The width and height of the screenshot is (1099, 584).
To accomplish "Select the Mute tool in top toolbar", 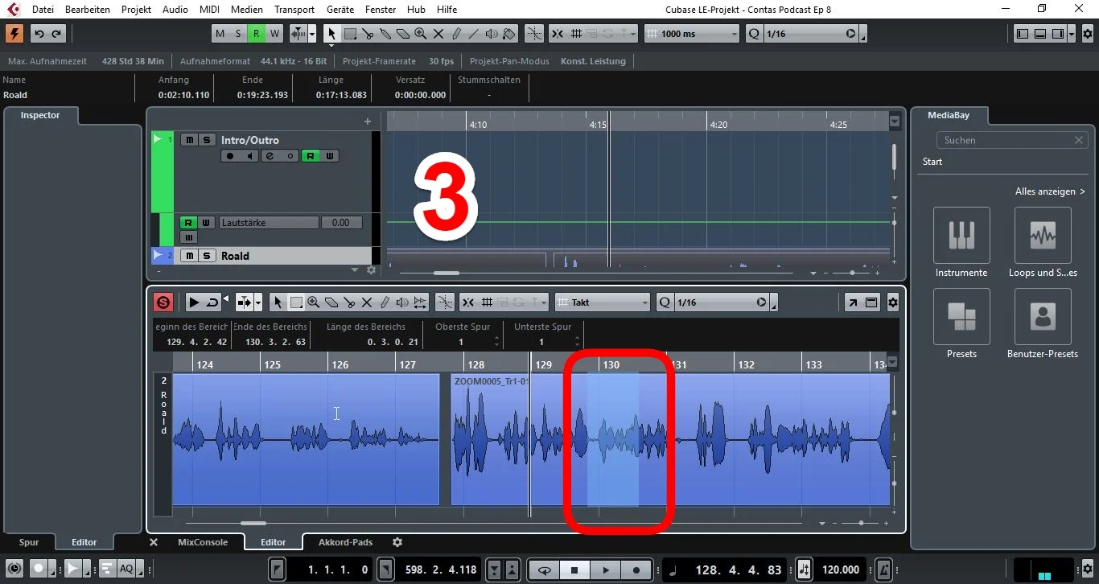I will click(438, 34).
